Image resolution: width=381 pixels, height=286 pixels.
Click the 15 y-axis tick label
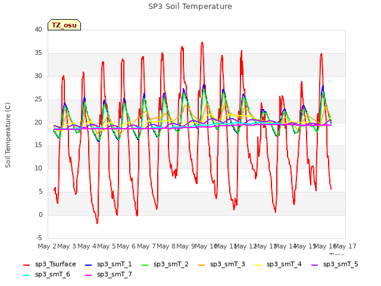click(x=38, y=145)
